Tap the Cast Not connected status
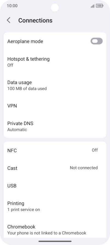 (84, 168)
